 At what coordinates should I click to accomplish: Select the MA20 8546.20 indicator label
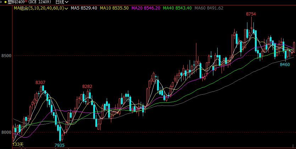145,8
